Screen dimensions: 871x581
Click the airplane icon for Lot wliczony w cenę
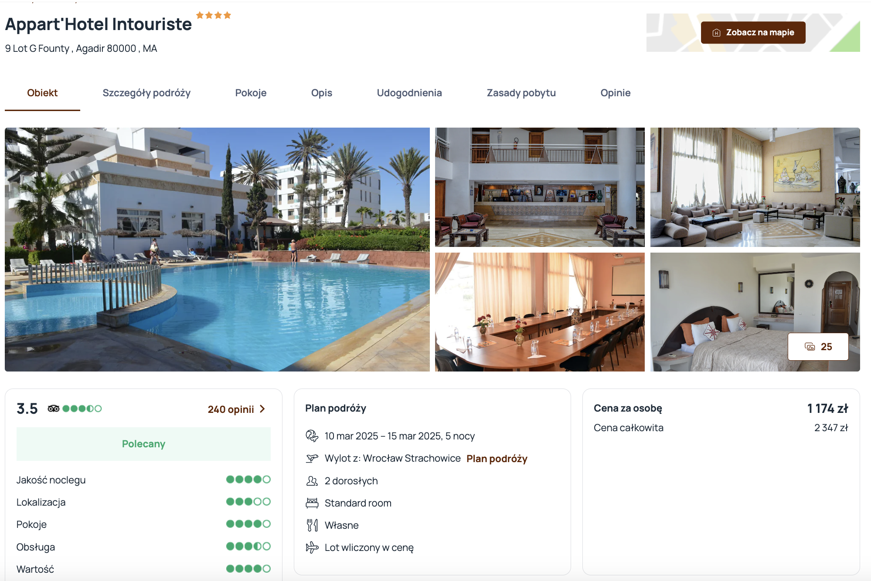[312, 547]
